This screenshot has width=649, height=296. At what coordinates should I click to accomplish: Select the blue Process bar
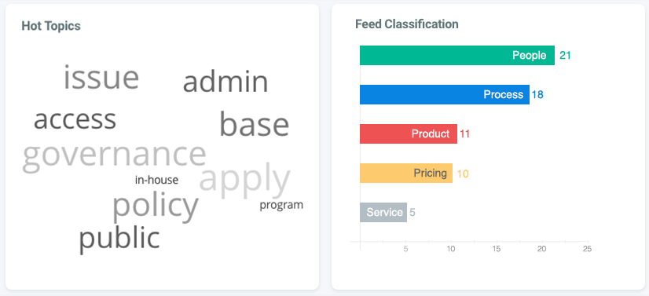pos(445,95)
